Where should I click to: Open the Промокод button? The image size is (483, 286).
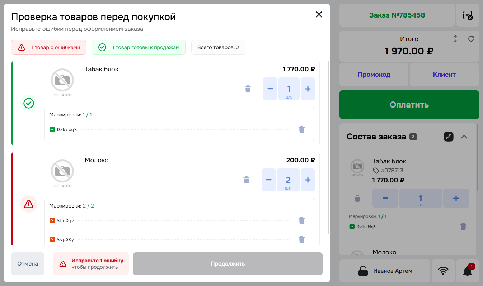[374, 75]
